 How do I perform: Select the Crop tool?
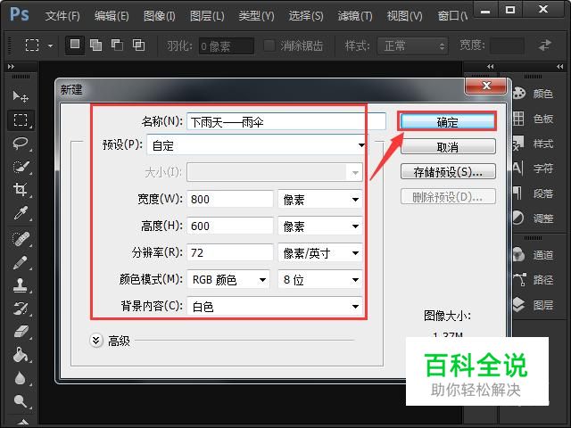pyautogui.click(x=21, y=190)
